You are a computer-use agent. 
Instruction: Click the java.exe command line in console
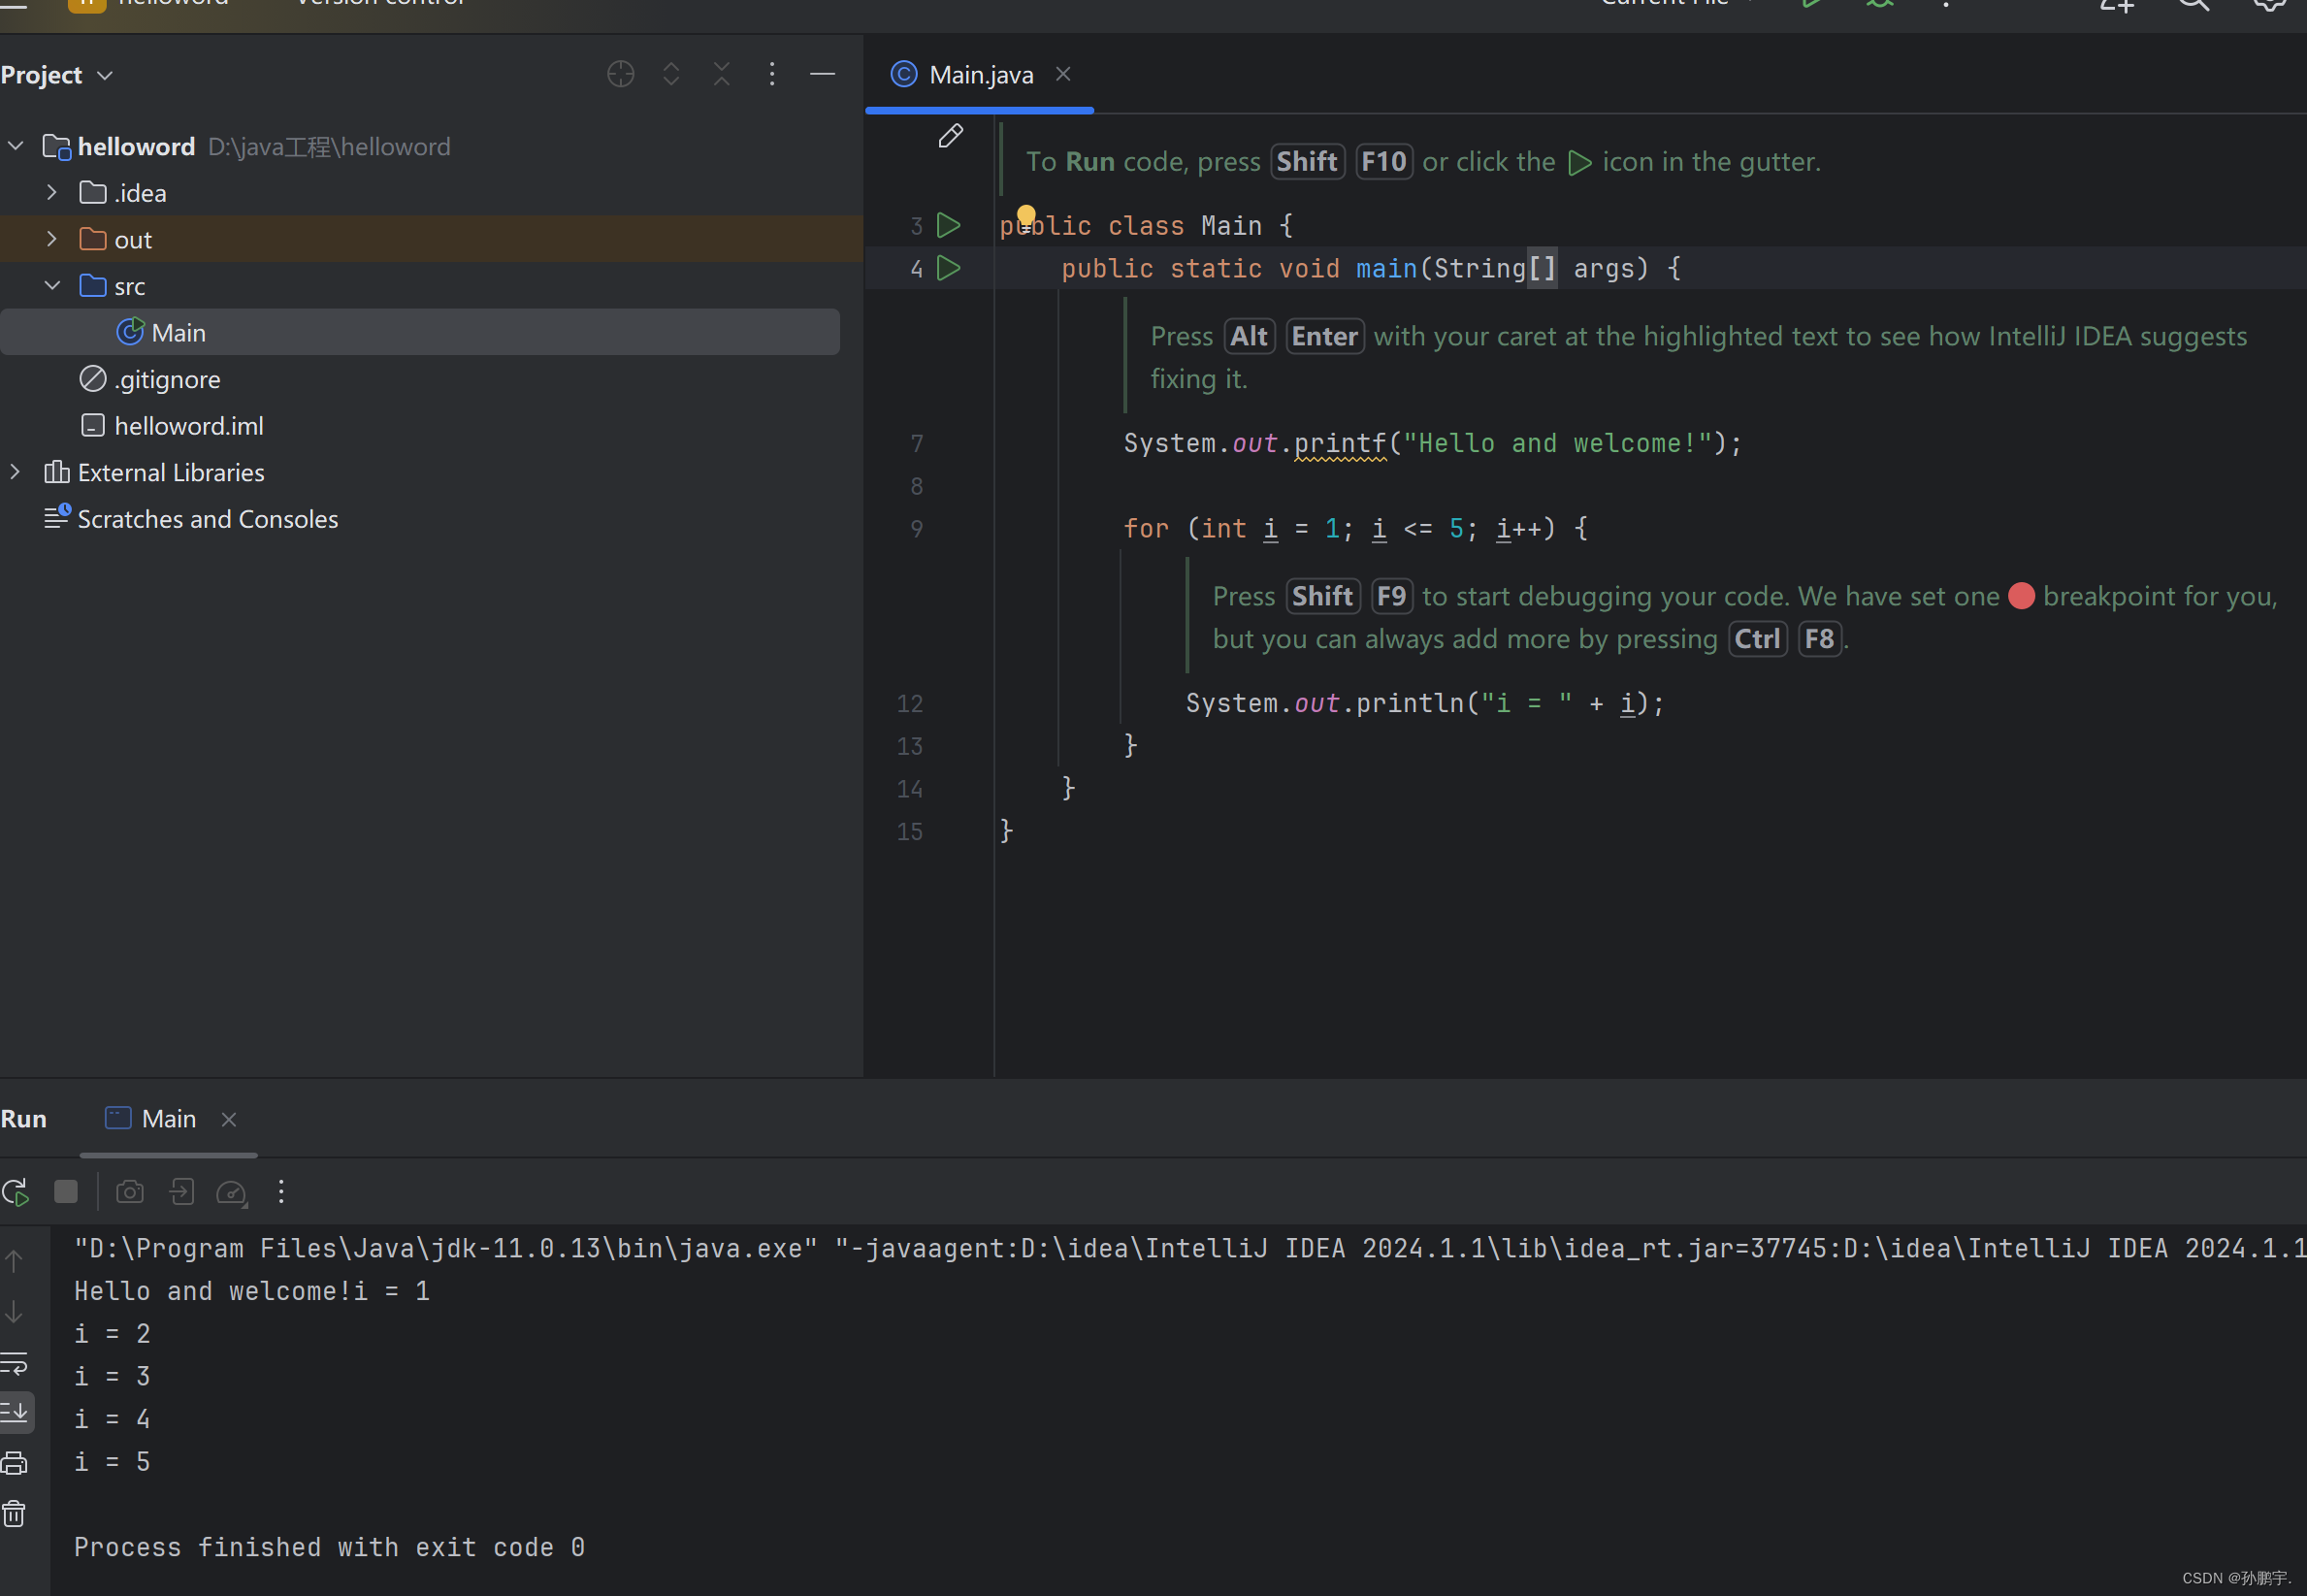(1190, 1248)
